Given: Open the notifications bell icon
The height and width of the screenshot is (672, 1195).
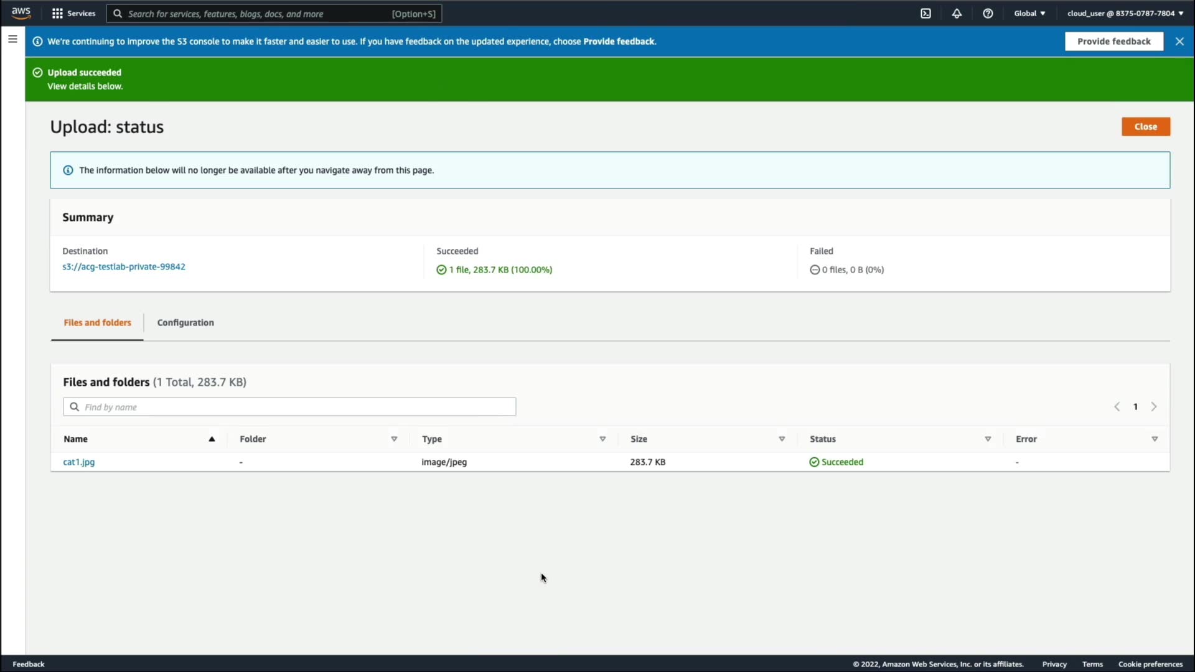Looking at the screenshot, I should pos(957,13).
